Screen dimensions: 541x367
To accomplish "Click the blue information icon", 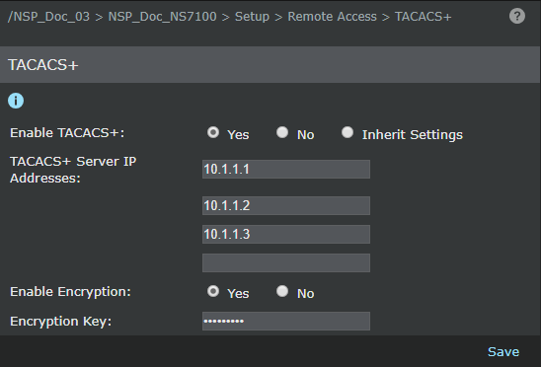I will [16, 101].
